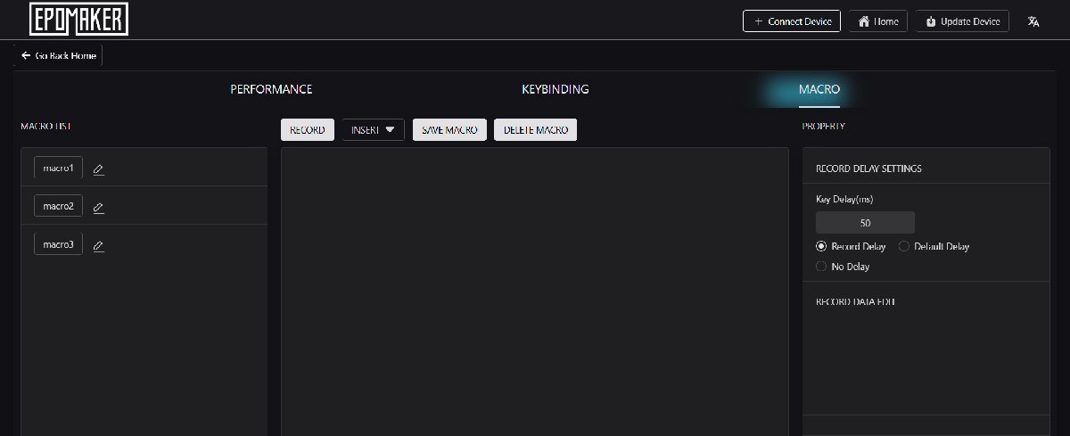Viewport: 1070px width, 436px height.
Task: Click the Key Delay(ms) label
Action: (x=844, y=199)
